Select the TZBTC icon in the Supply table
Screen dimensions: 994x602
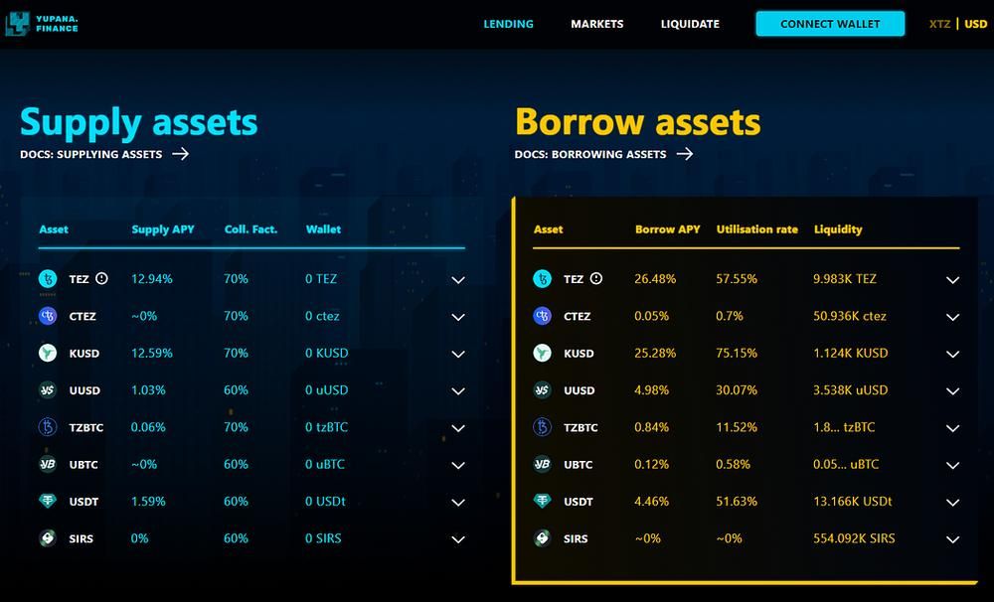tap(46, 427)
